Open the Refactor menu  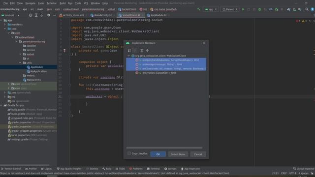pos(51,3)
